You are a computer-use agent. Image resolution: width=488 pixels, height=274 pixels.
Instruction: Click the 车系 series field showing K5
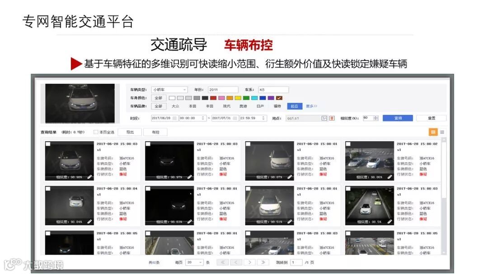point(273,90)
